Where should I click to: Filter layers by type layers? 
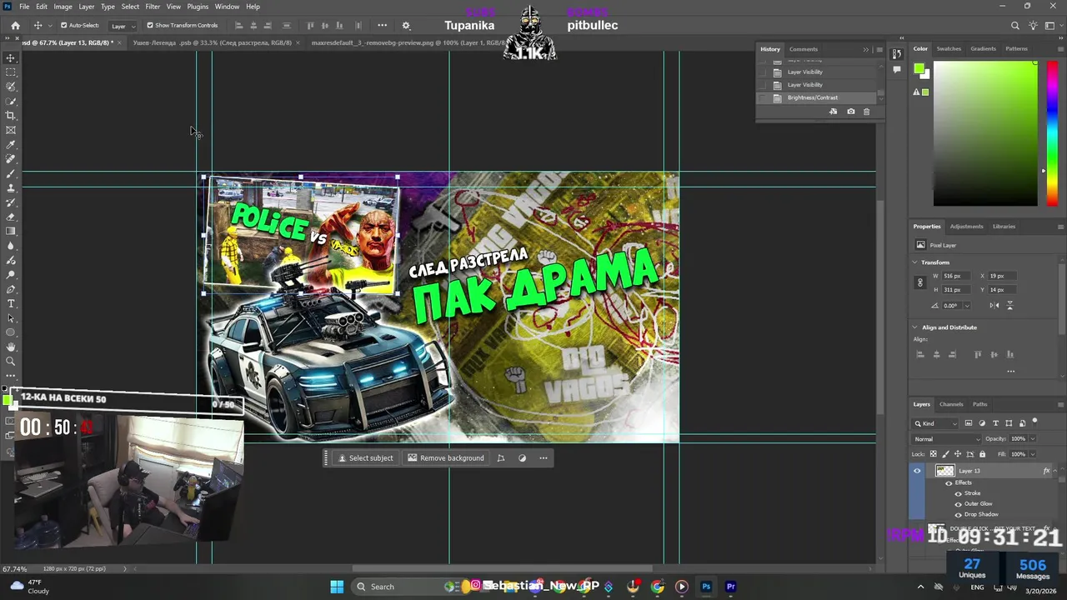995,423
